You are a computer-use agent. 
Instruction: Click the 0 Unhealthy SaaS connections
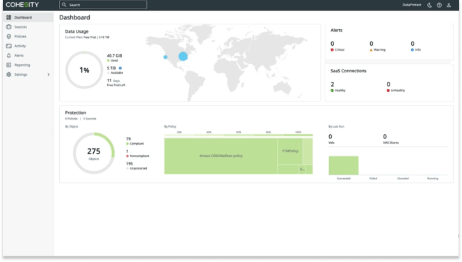pos(396,87)
